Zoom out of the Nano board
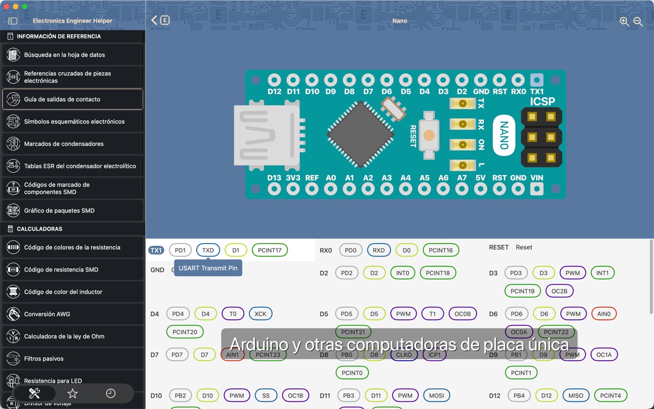Image resolution: width=654 pixels, height=409 pixels. pyautogui.click(x=638, y=21)
